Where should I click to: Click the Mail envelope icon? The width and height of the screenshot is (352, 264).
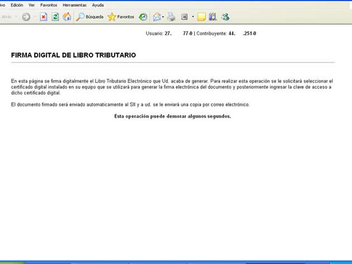(x=157, y=17)
